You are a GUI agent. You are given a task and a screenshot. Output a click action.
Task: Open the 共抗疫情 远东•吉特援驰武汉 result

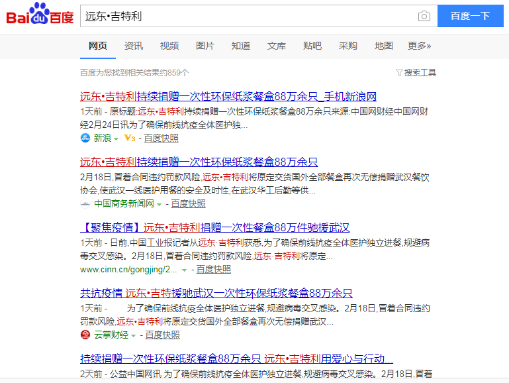[x=216, y=294]
